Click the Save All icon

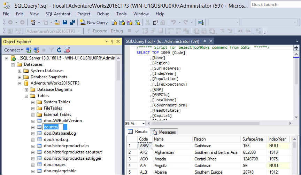72,22
